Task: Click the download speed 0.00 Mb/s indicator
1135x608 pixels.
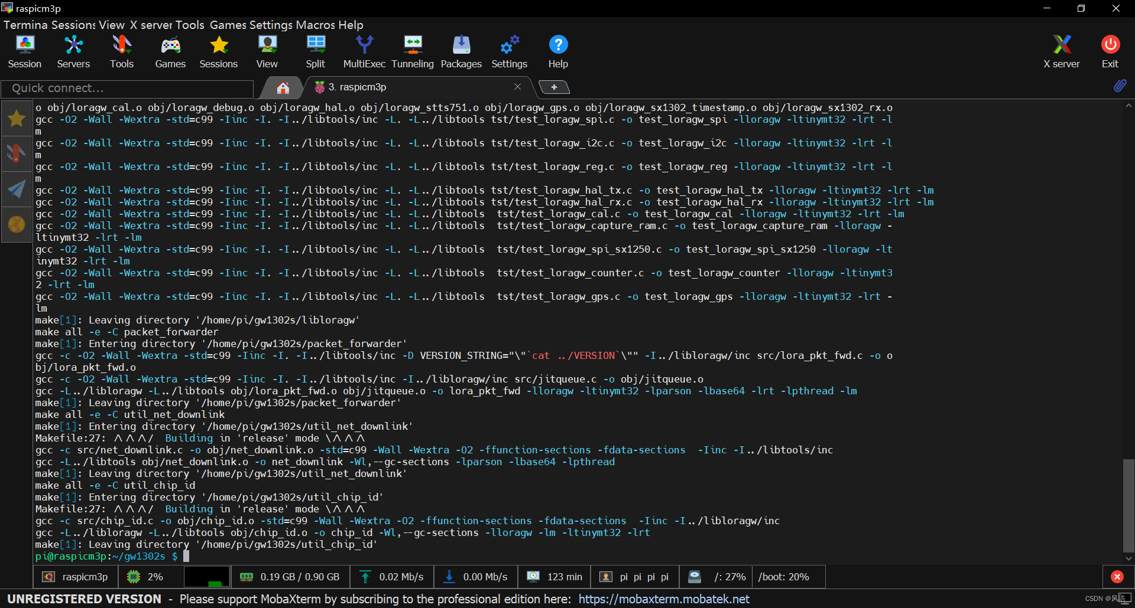Action: 476,577
